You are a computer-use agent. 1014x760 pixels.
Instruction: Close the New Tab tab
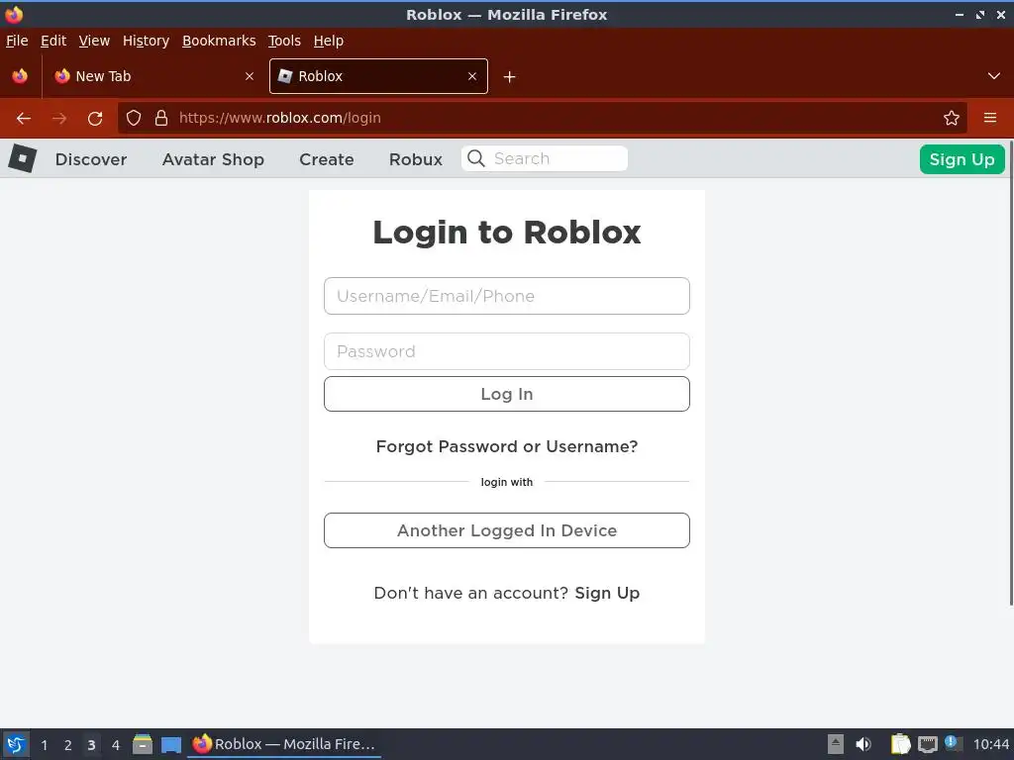coord(250,76)
